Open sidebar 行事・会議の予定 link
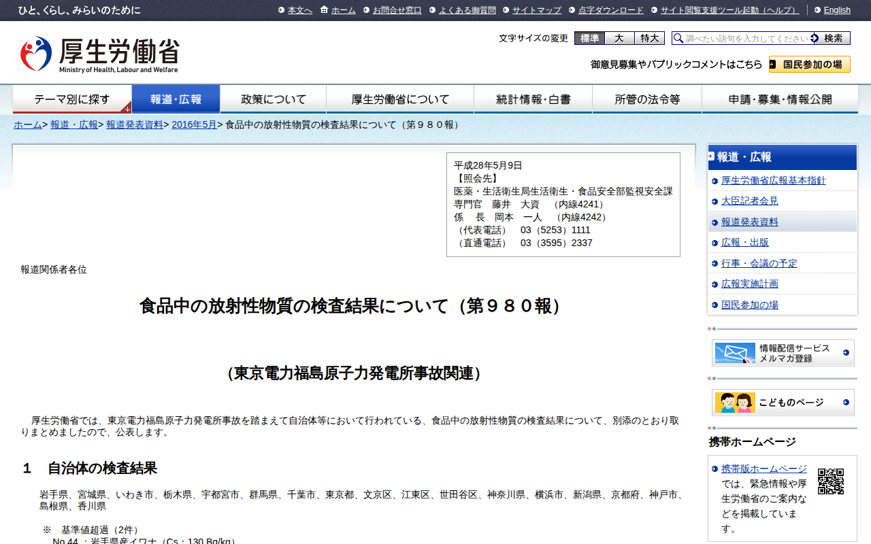The height and width of the screenshot is (544, 871). coord(759,263)
